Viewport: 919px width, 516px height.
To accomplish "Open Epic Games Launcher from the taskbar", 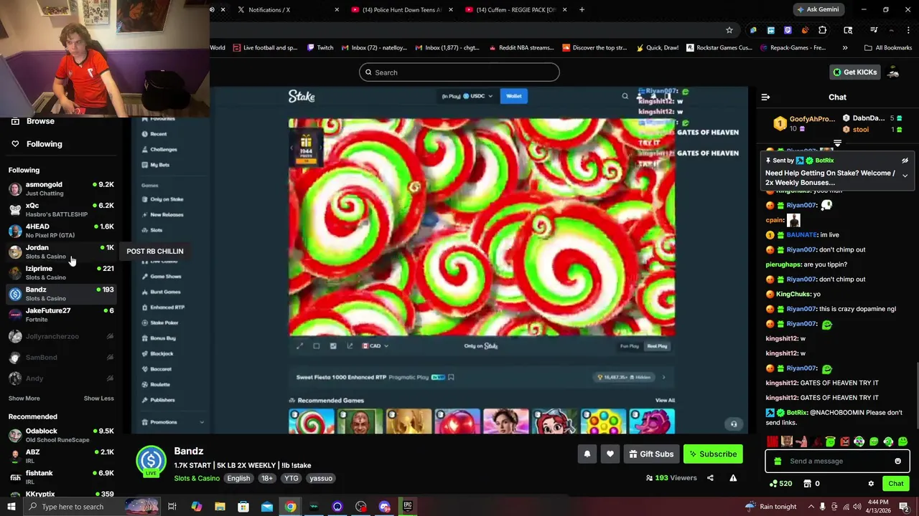I will point(408,507).
